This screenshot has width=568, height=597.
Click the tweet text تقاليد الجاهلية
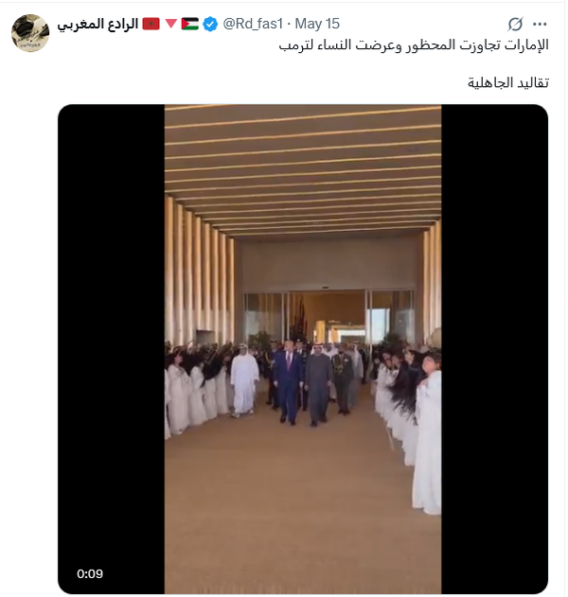(x=508, y=82)
